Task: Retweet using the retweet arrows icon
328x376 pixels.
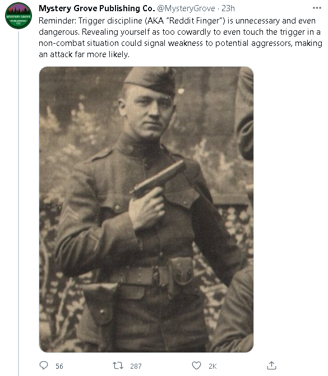Action: coord(118,365)
